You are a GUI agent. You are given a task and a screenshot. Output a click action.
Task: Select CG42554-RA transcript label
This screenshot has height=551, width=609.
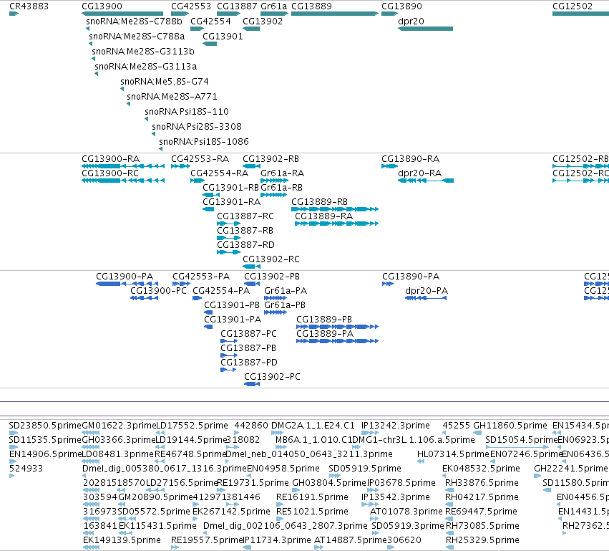tap(219, 173)
